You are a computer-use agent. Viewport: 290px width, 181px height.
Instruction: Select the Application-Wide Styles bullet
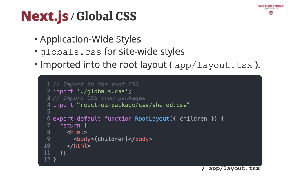coord(90,39)
